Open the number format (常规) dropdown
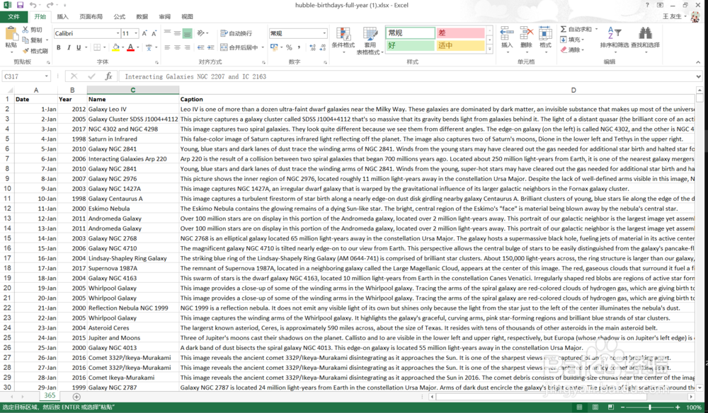The image size is (708, 413). point(324,33)
